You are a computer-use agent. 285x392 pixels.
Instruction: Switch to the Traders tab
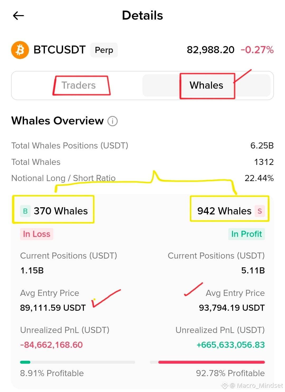pos(78,85)
